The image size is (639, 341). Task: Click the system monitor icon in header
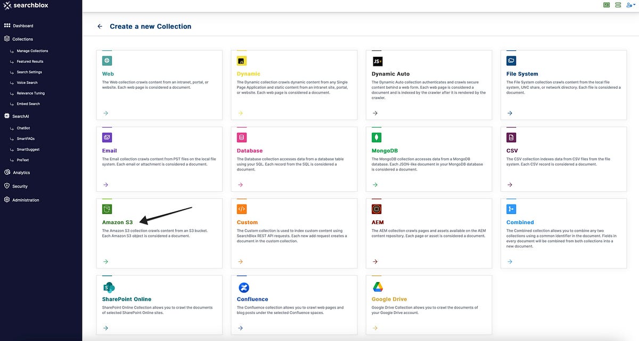coord(607,5)
